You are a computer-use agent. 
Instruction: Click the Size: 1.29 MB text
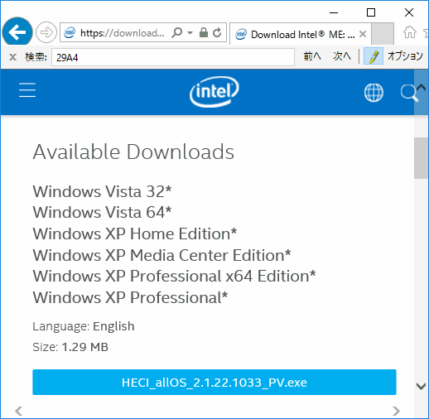pyautogui.click(x=70, y=347)
